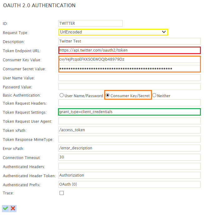The image size is (204, 215).
Task: Click the Connection Timeout field showing 30
Action: coord(129,157)
